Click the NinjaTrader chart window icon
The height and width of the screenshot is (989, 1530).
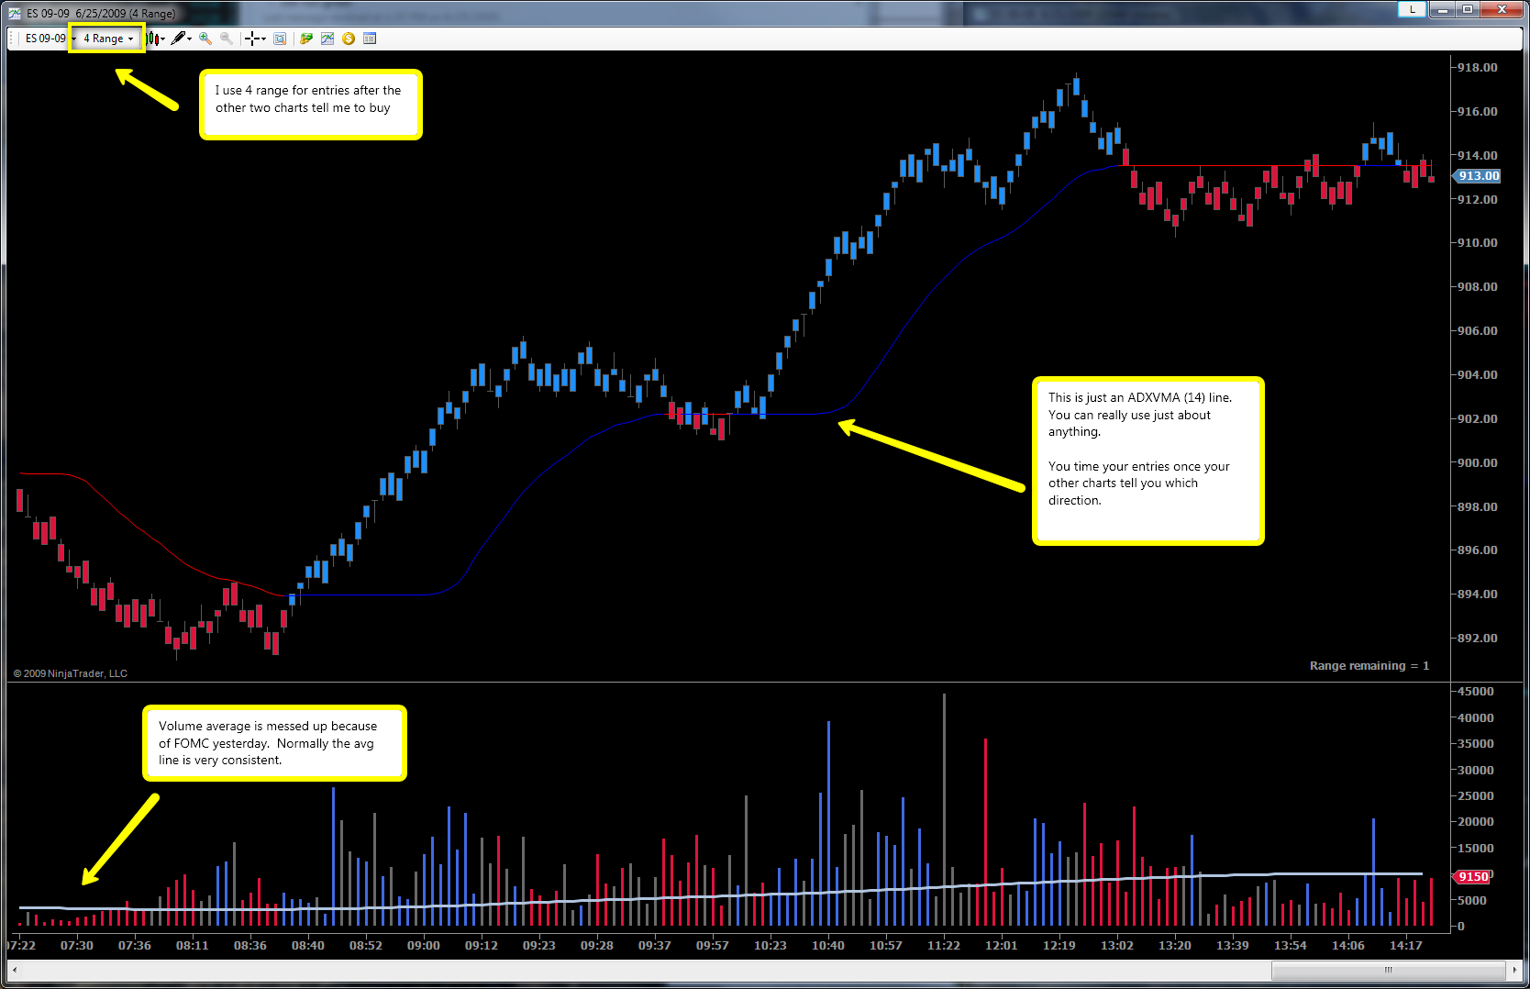[15, 13]
